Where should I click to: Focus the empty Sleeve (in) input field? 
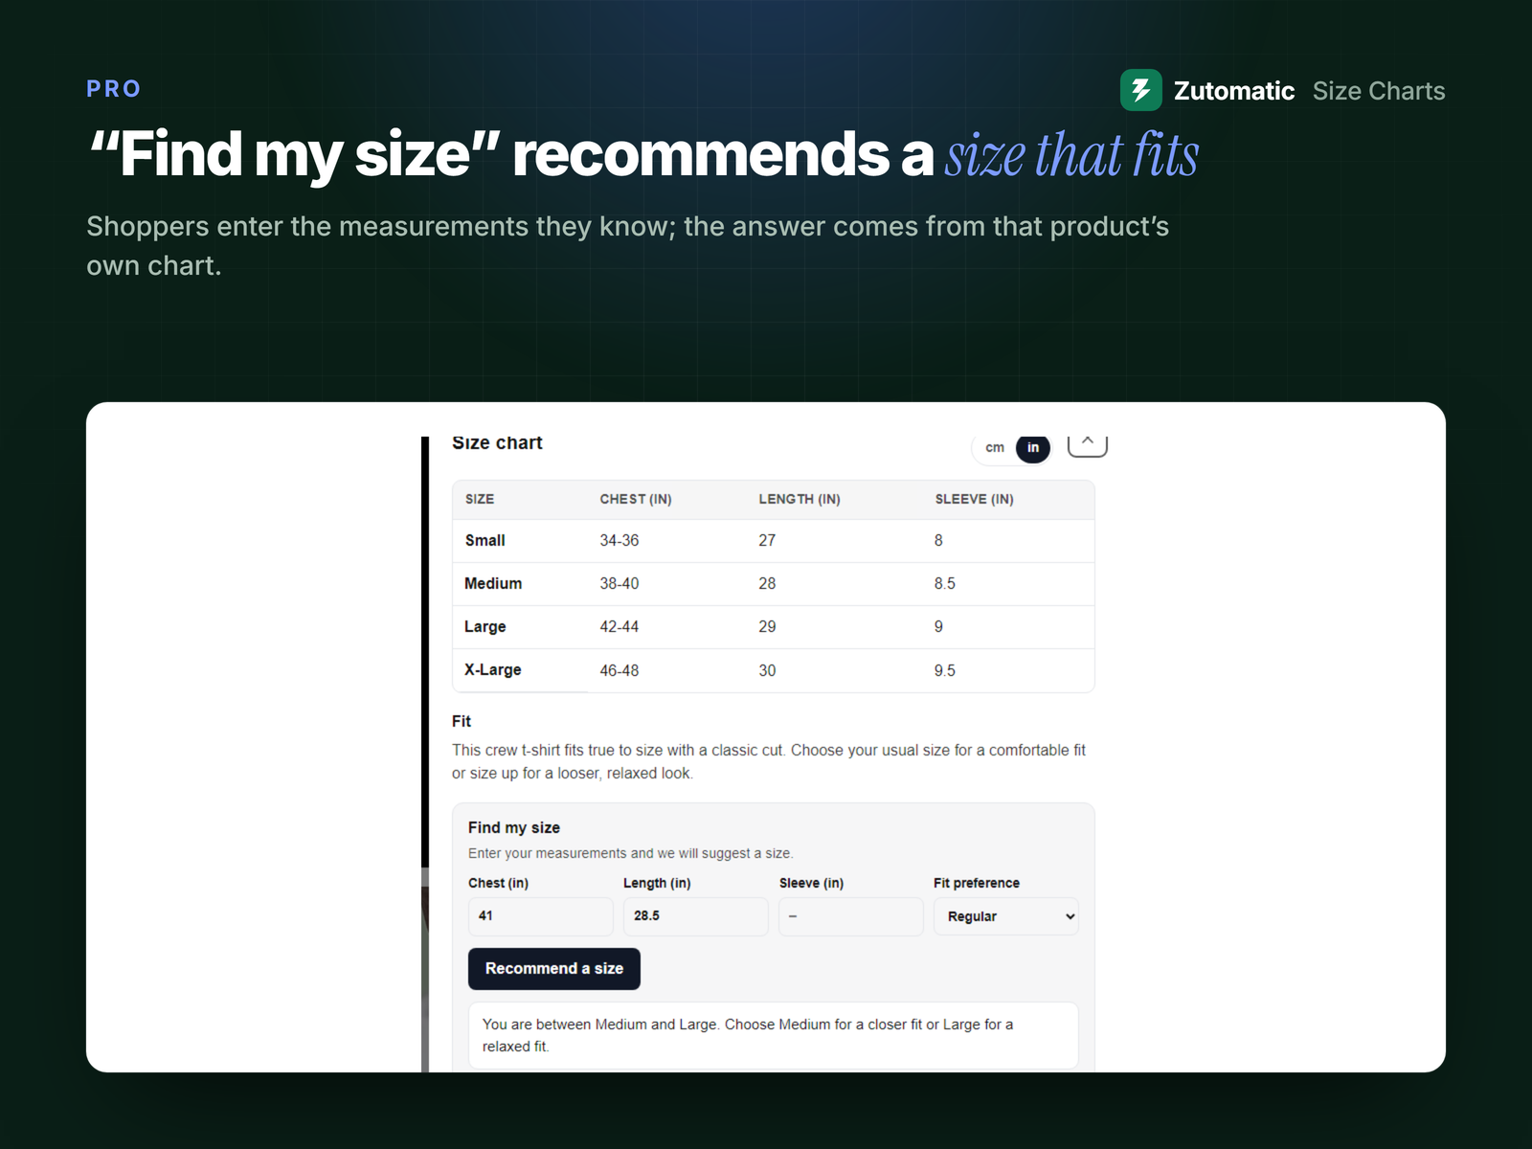point(851,916)
